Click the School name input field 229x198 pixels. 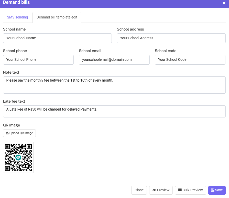pyautogui.click(x=57, y=38)
